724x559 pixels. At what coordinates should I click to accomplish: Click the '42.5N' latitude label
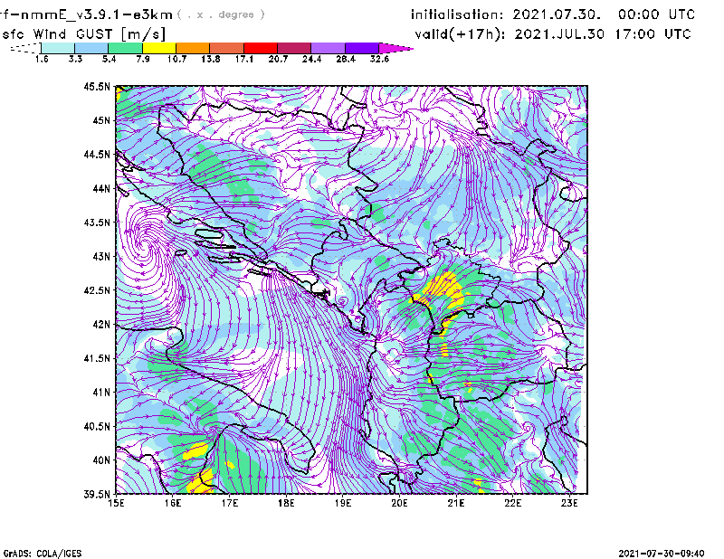coord(97,290)
